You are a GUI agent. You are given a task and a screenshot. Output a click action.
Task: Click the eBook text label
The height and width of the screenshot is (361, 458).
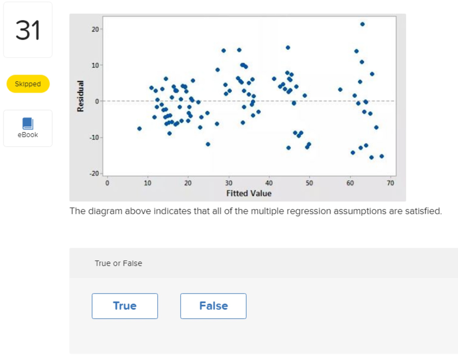(28, 135)
